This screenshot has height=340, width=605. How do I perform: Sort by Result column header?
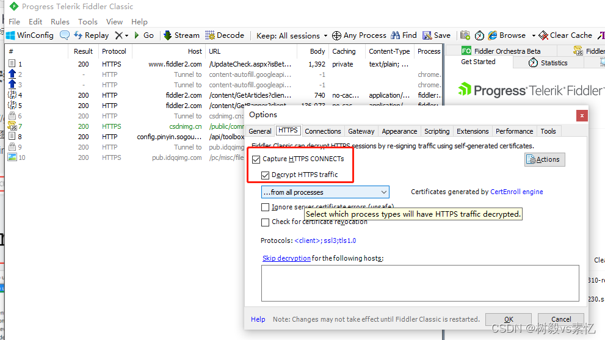coord(83,51)
